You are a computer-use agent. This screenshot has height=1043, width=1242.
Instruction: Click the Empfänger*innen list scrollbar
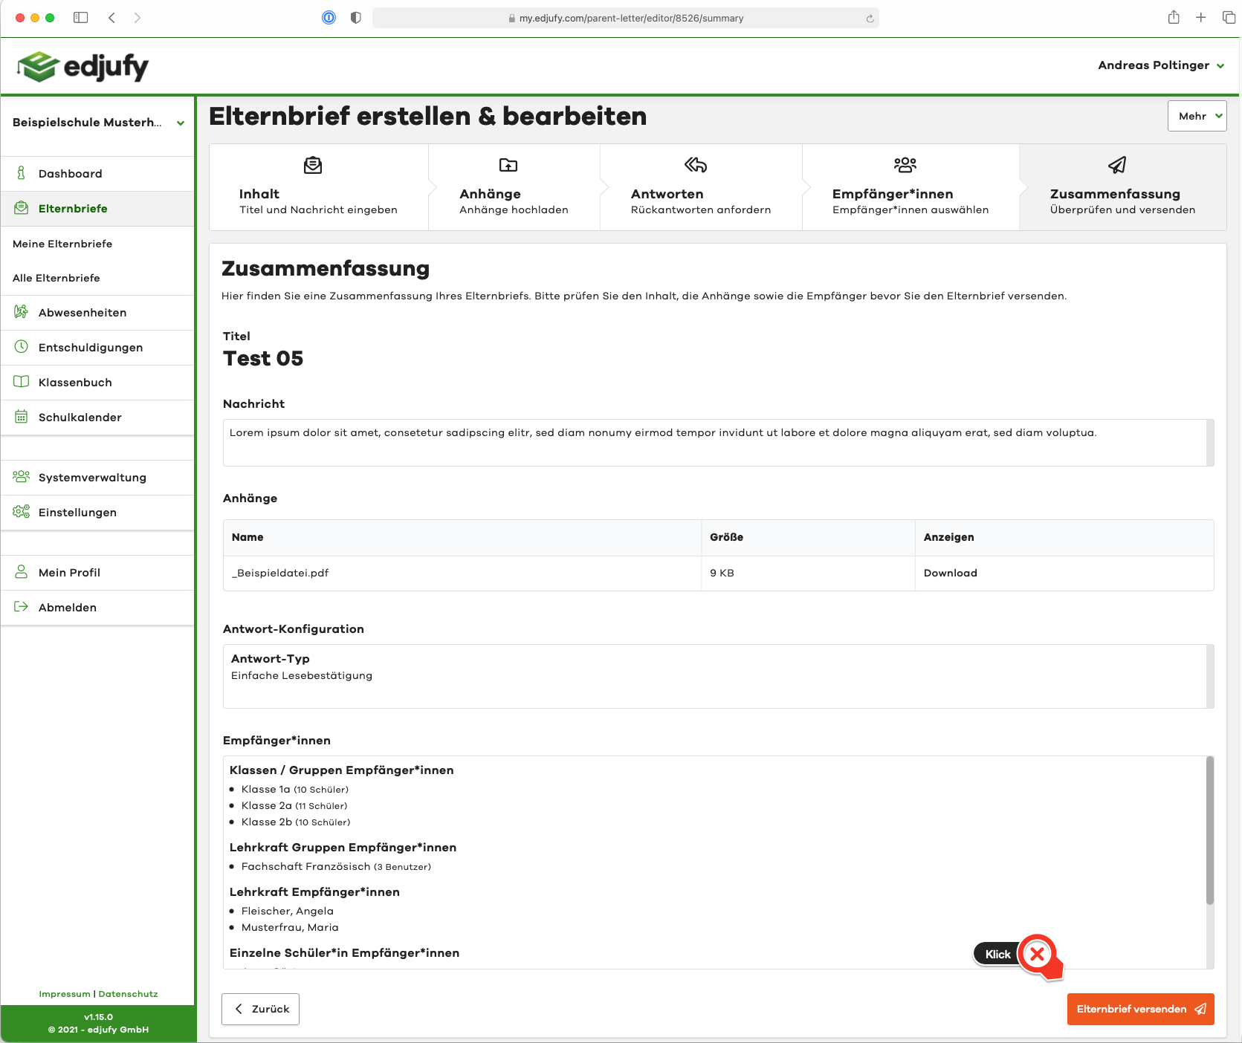click(x=1209, y=832)
